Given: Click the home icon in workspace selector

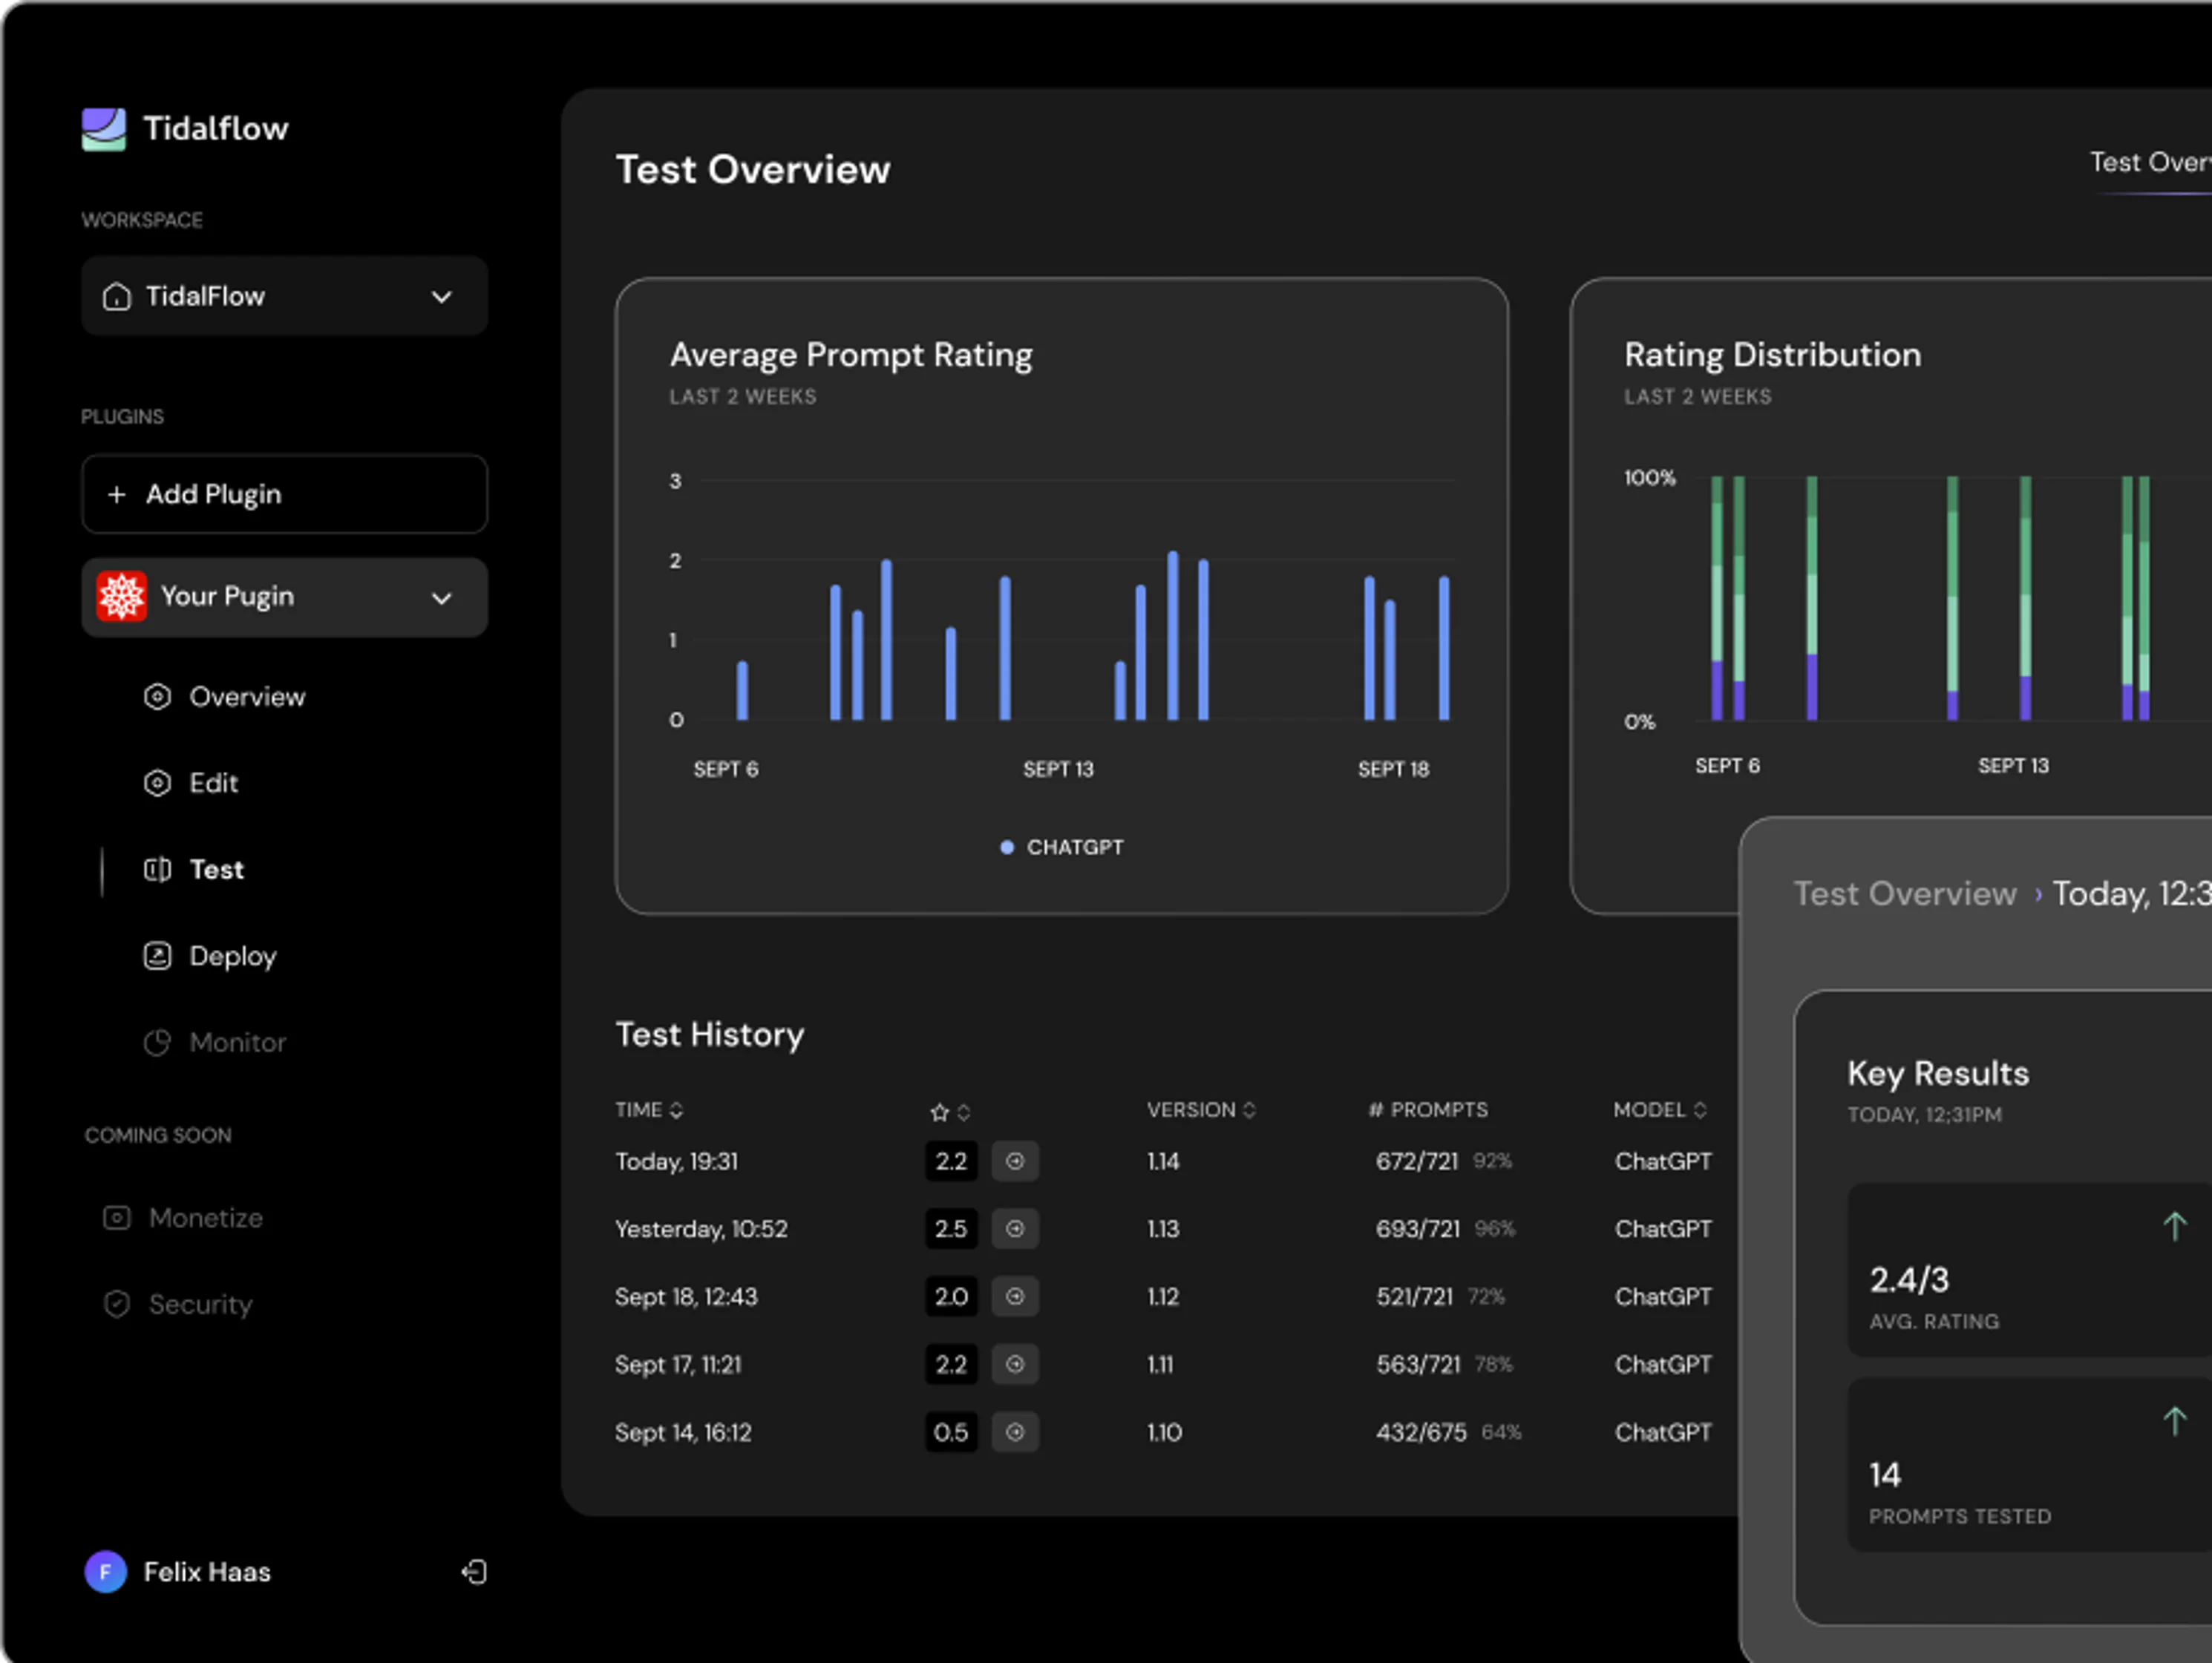Looking at the screenshot, I should (x=117, y=297).
